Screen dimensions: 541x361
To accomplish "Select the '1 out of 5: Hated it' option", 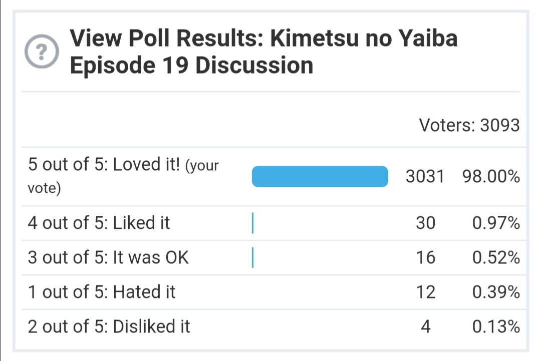I will pos(102,292).
